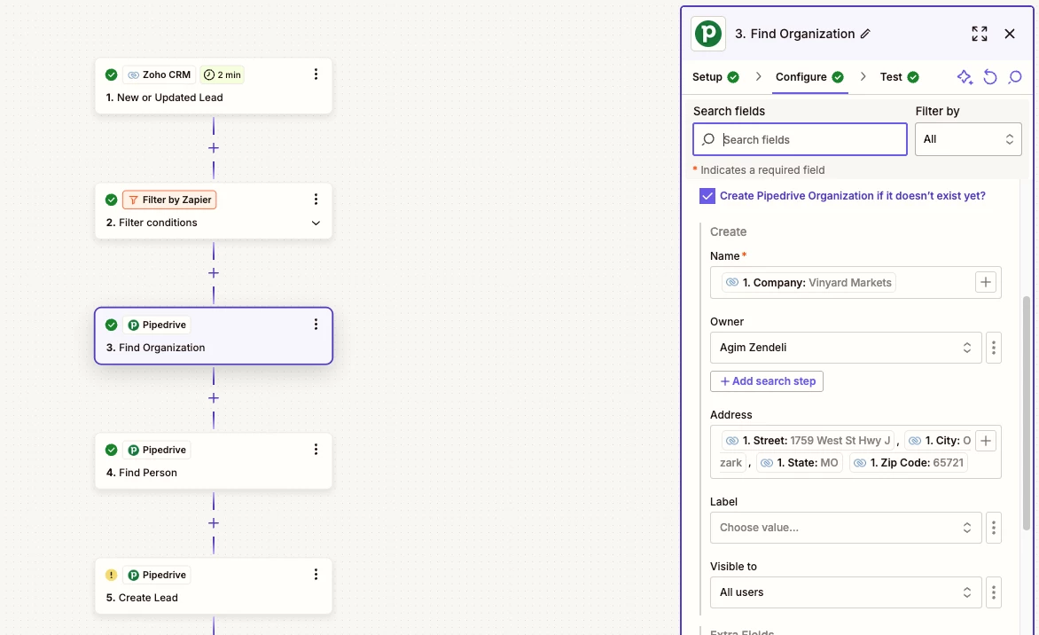Click the State: MO pill in Address
This screenshot has width=1039, height=635.
click(799, 463)
